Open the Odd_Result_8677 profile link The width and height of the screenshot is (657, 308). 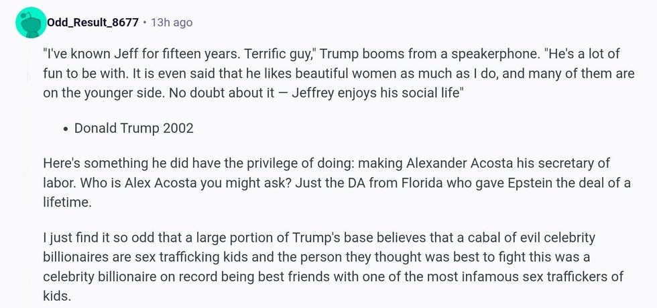tap(93, 23)
